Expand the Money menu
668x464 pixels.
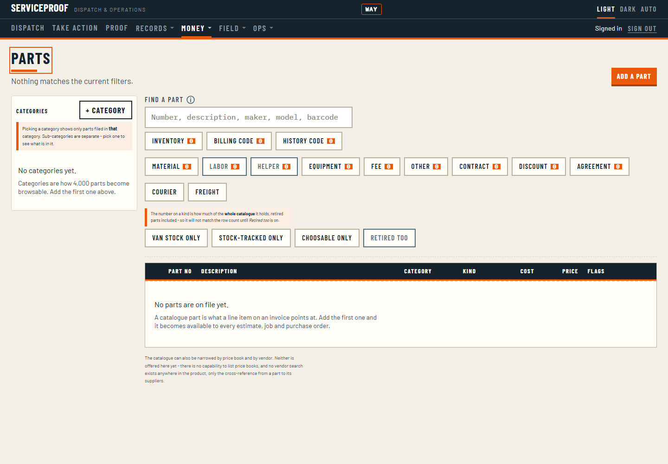click(x=196, y=28)
